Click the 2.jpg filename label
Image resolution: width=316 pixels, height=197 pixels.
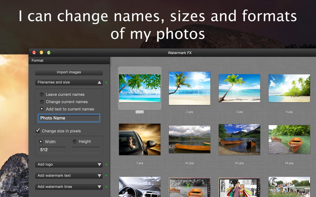pyautogui.click(x=190, y=112)
